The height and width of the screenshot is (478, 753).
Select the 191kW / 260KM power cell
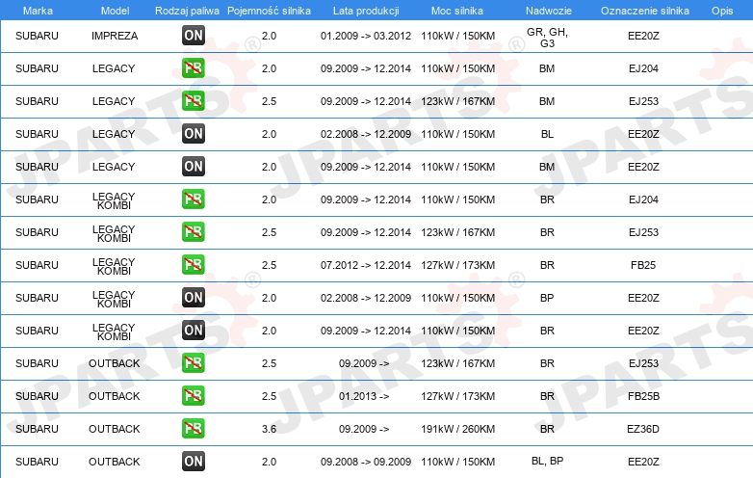[457, 429]
